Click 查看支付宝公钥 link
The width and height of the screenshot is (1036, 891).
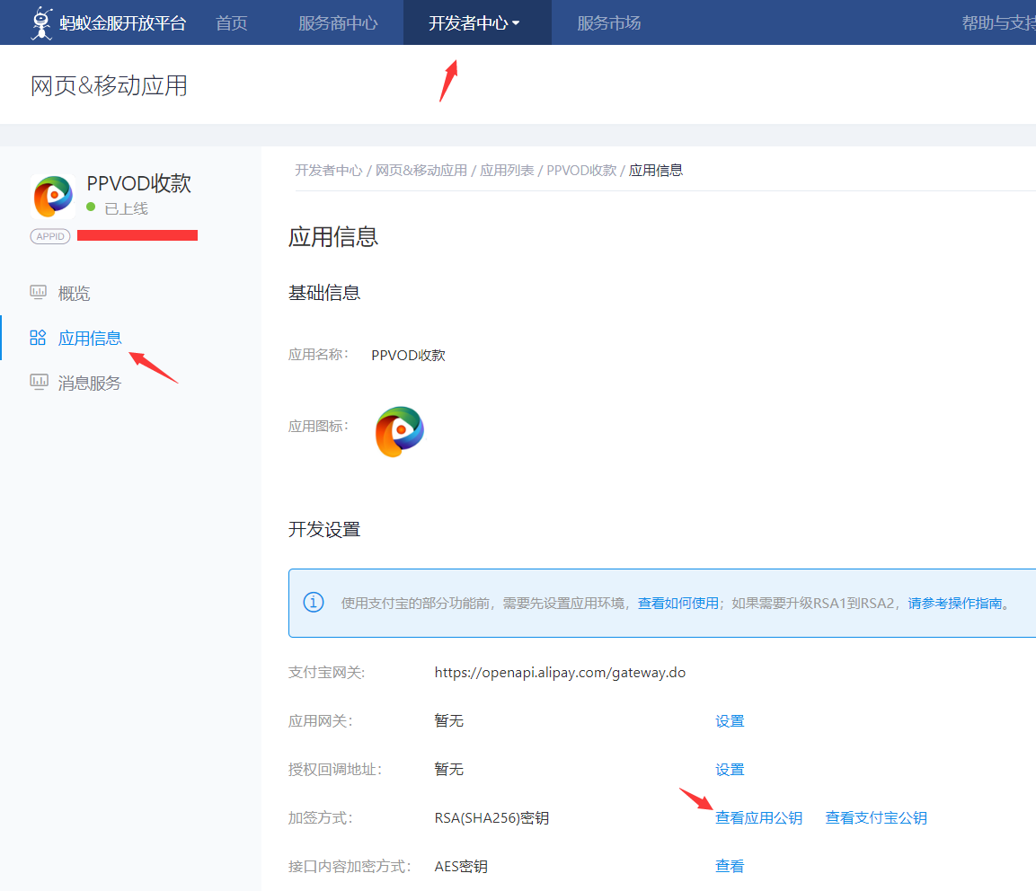click(876, 817)
